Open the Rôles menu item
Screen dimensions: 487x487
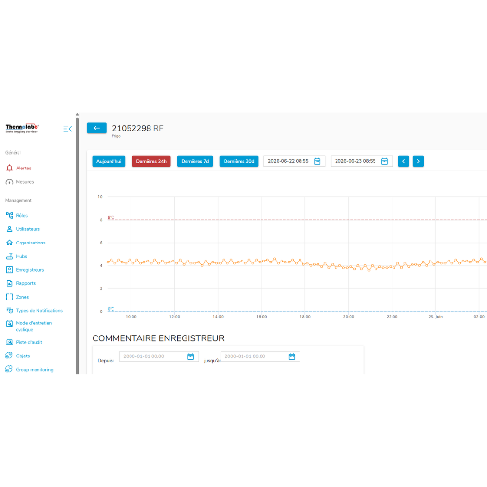[x=22, y=216]
